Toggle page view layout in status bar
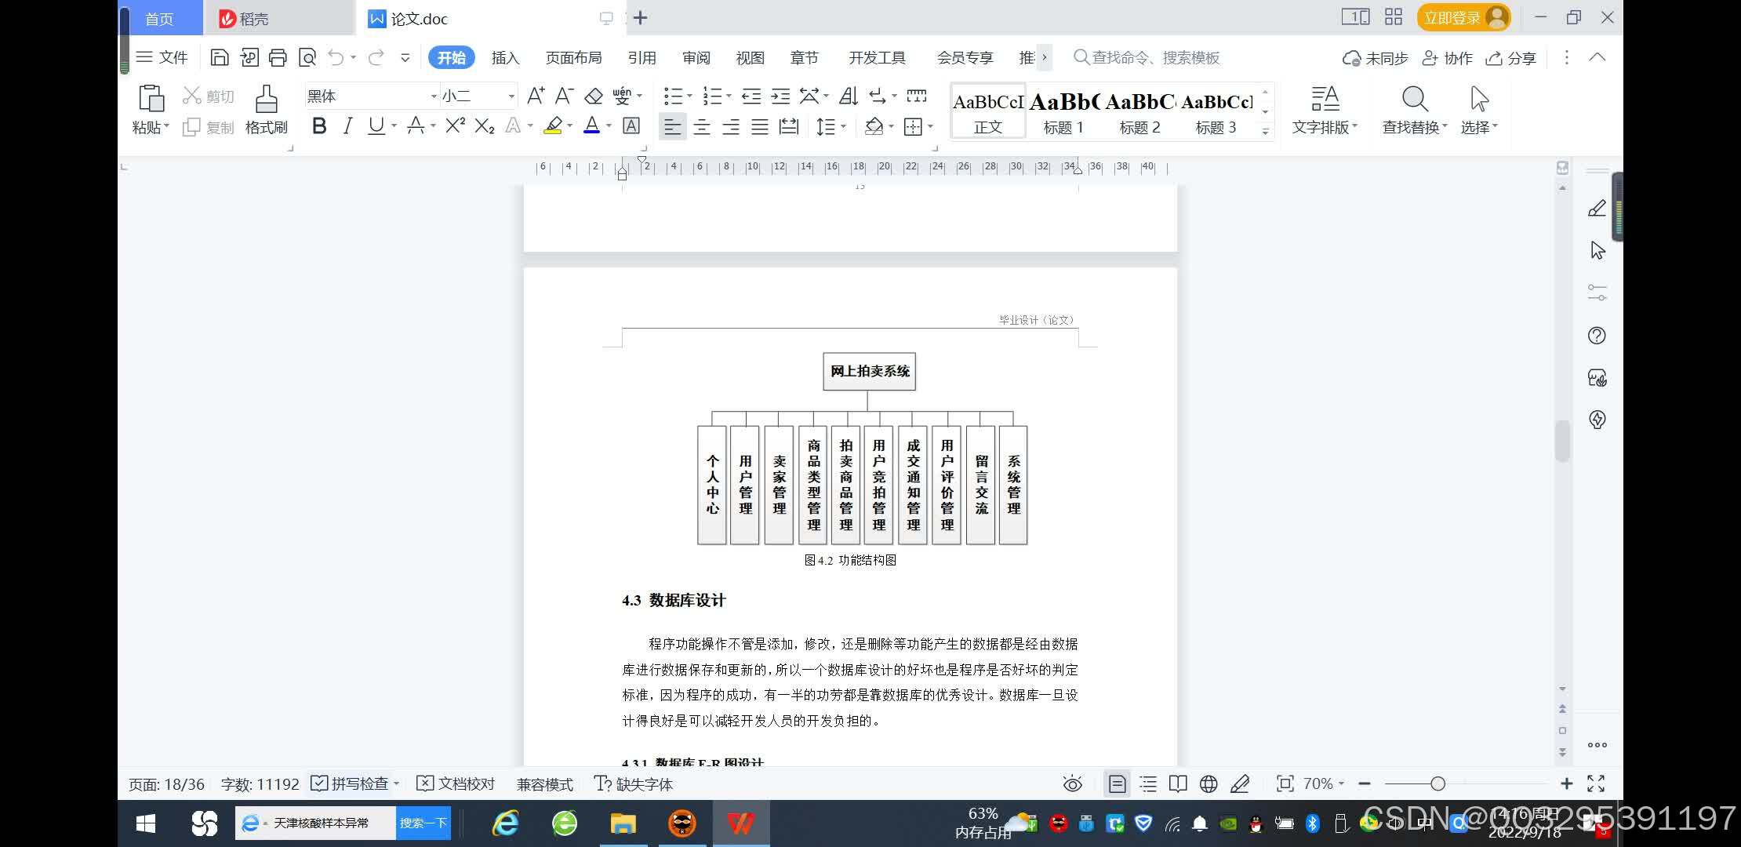 (x=1118, y=783)
